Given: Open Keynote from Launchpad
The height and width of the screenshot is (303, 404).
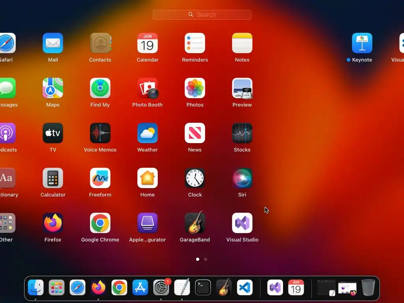Looking at the screenshot, I should click(362, 43).
